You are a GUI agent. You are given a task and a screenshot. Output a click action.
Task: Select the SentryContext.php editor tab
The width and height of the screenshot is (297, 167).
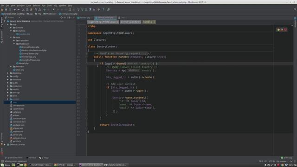tap(105, 18)
